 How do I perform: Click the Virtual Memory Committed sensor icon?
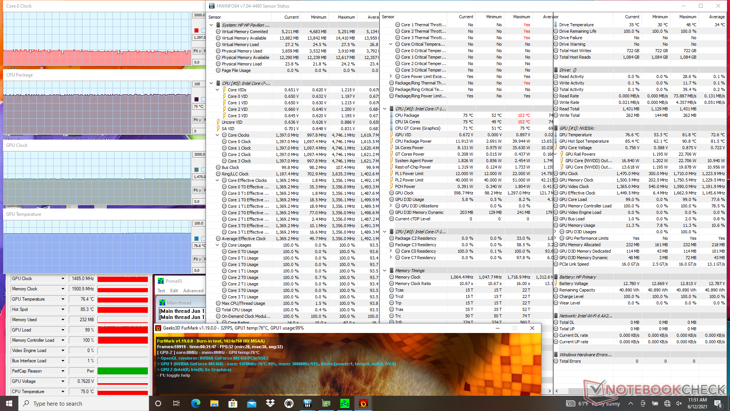(x=218, y=32)
